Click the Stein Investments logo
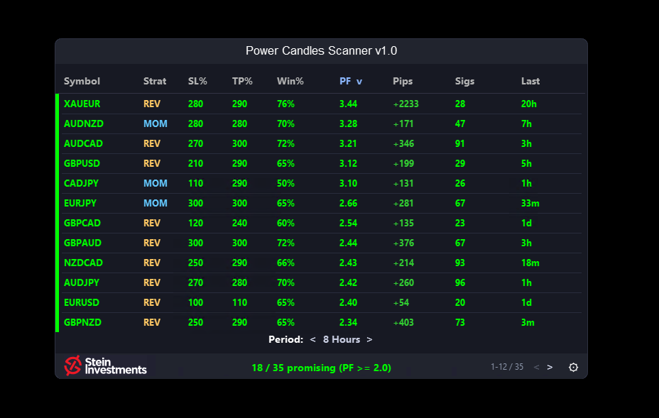Screen dimensions: 659x418 tap(104, 365)
